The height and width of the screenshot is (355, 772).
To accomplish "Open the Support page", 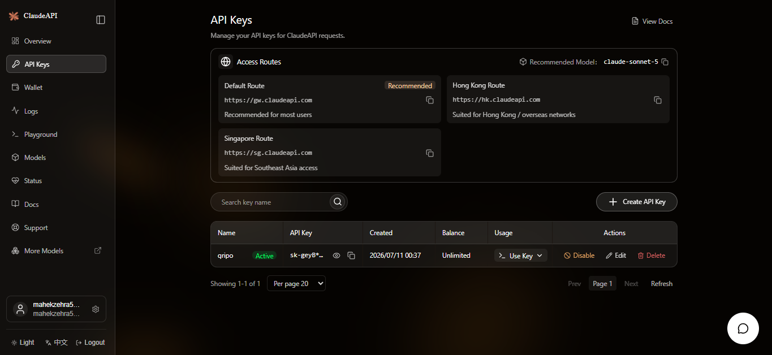I will click(x=56, y=228).
